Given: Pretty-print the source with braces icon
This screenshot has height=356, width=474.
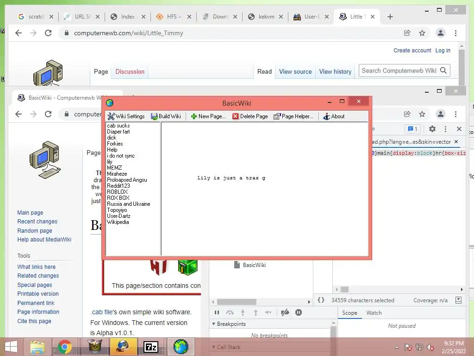Looking at the screenshot, I should click(x=321, y=300).
